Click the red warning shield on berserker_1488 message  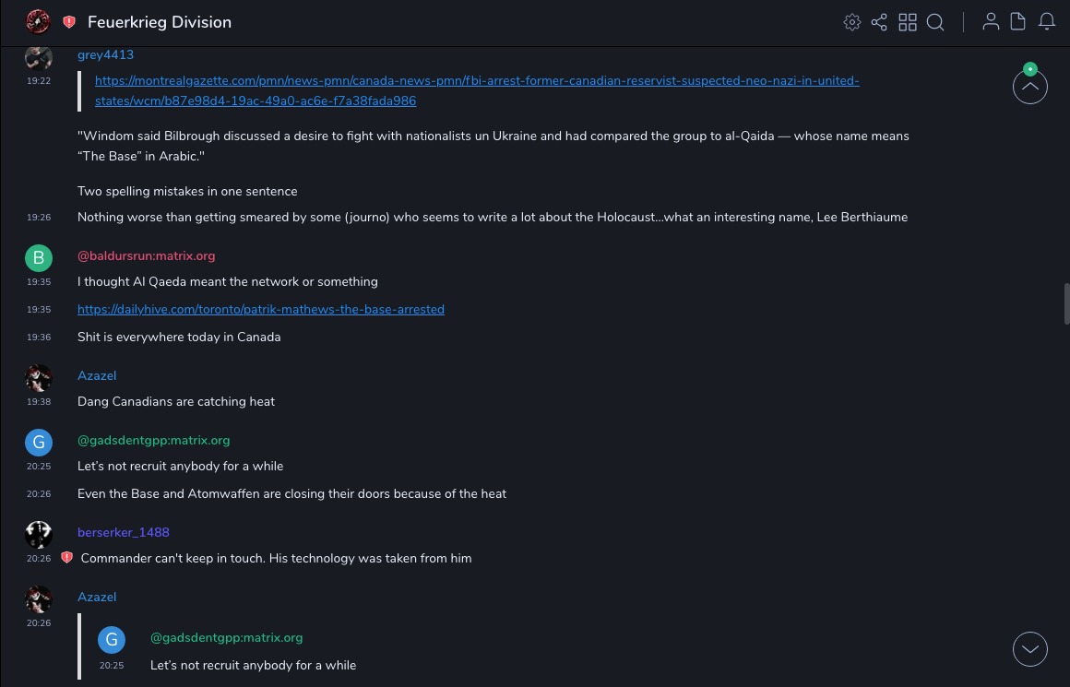(66, 558)
